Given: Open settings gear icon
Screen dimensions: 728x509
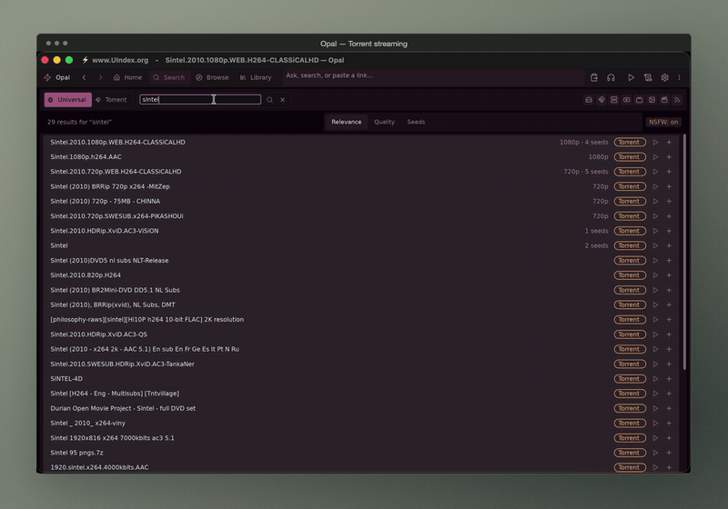Looking at the screenshot, I should [x=664, y=77].
